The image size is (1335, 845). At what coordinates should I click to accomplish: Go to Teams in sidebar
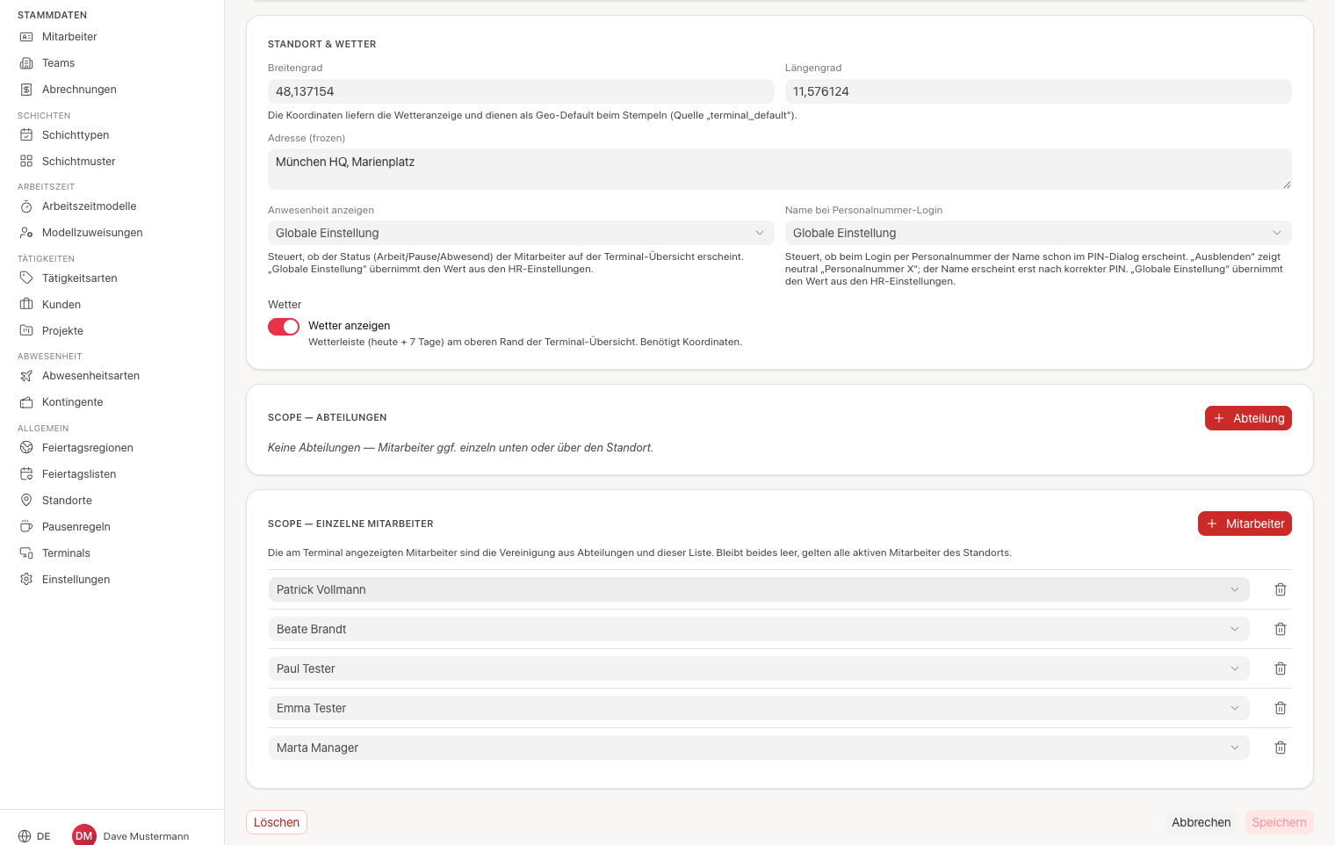point(58,63)
